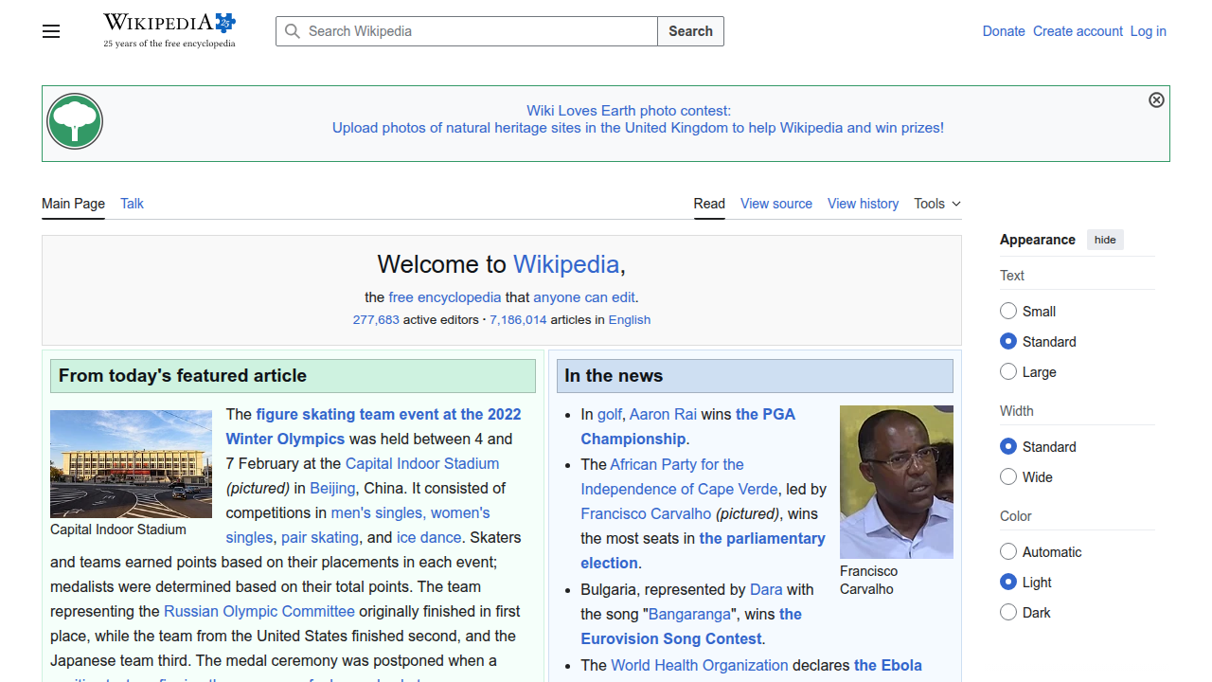
Task: Open the 277,683 active editors link
Action: pyautogui.click(x=376, y=320)
